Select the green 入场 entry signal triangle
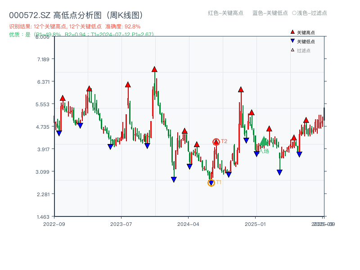The width and height of the screenshot is (360, 270). [264, 141]
